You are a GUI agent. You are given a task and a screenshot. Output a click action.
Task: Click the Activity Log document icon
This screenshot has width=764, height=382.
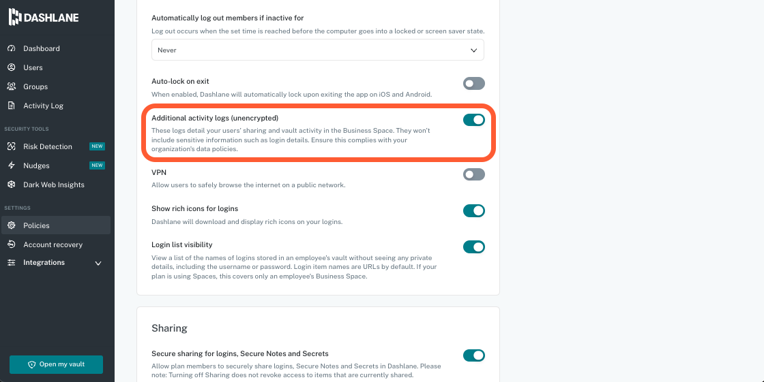point(12,106)
